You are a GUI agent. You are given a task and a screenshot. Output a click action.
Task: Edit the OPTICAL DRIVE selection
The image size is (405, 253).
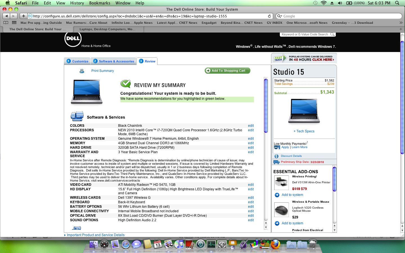[251, 216]
